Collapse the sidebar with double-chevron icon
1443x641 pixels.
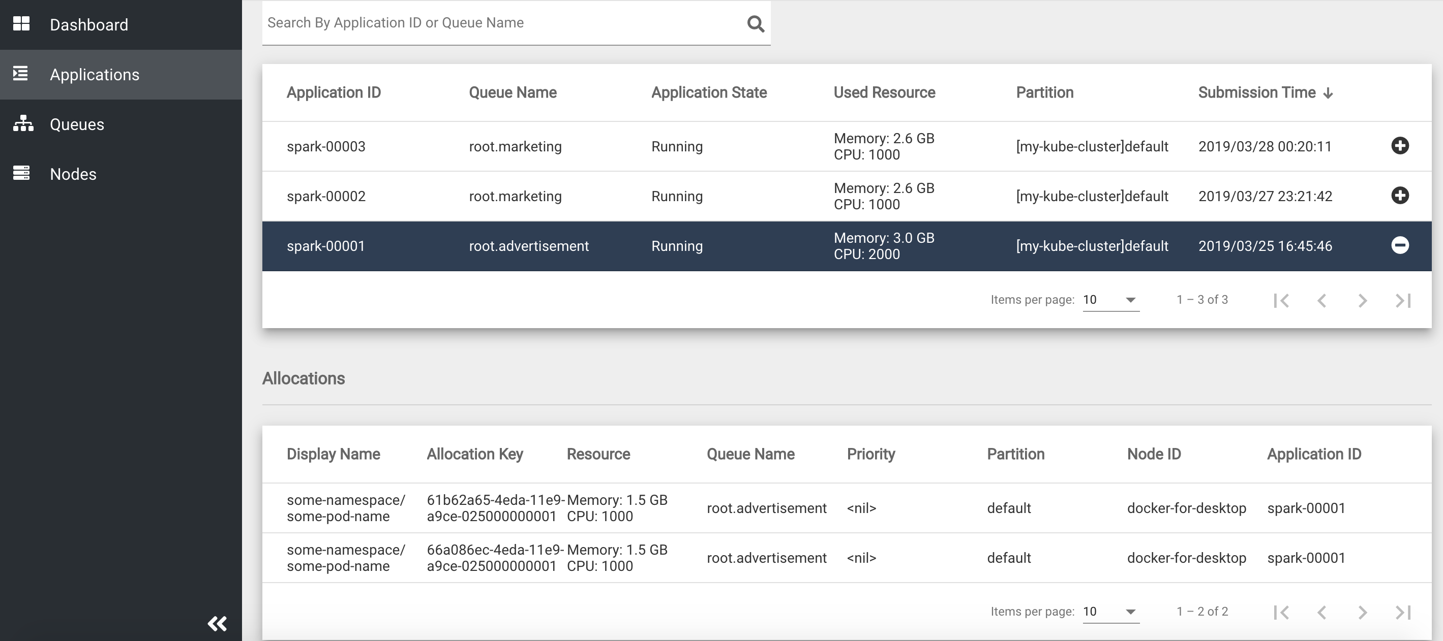tap(217, 623)
